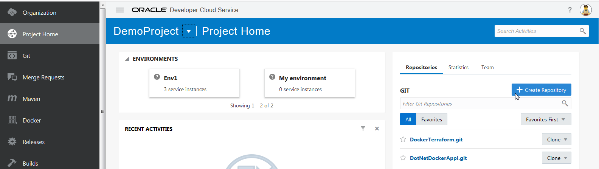Screen dimensions: 599x169
Task: Star DockerTerraform.git as favorite
Action: point(403,140)
